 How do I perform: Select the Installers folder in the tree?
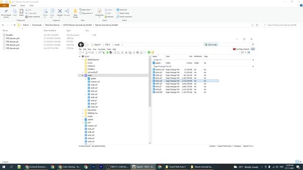click(x=91, y=69)
